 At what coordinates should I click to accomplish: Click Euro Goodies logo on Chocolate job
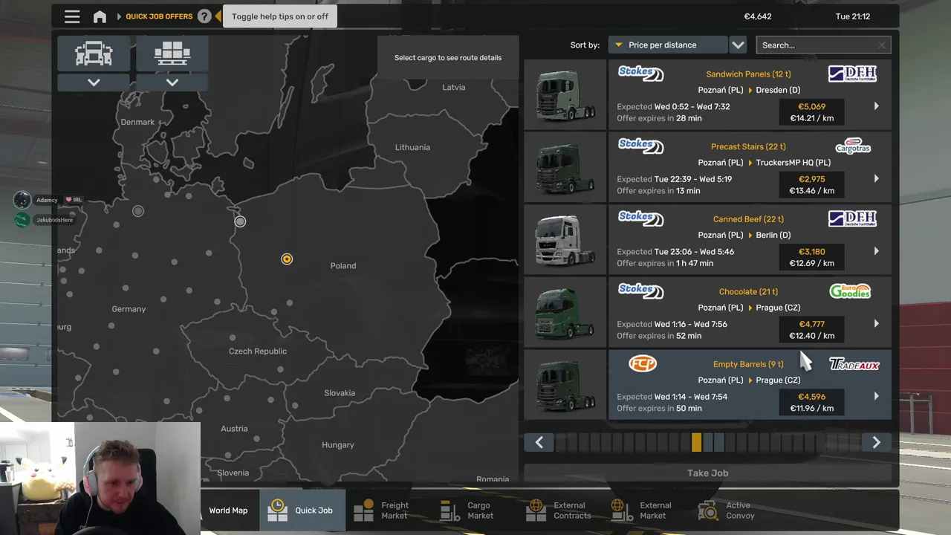850,291
